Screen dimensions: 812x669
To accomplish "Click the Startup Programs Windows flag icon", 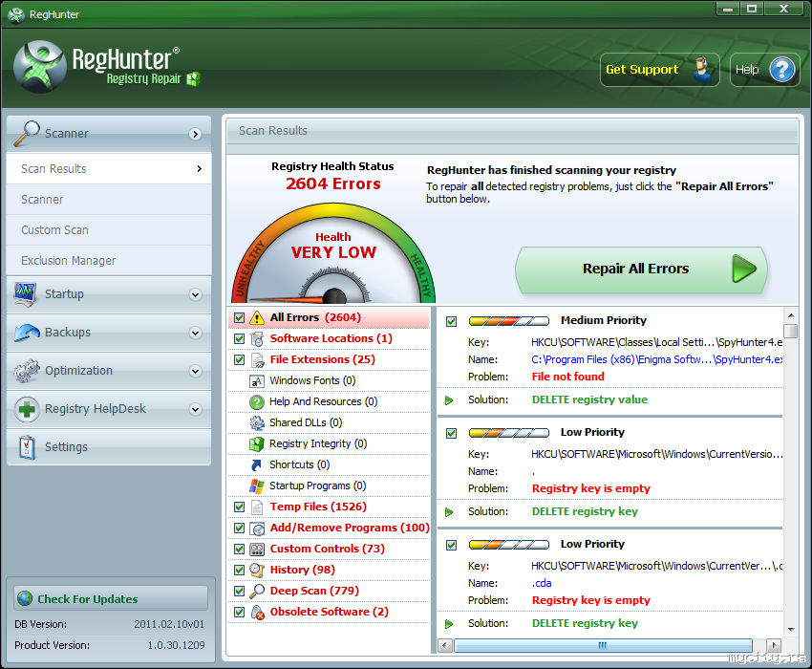I will [x=257, y=486].
